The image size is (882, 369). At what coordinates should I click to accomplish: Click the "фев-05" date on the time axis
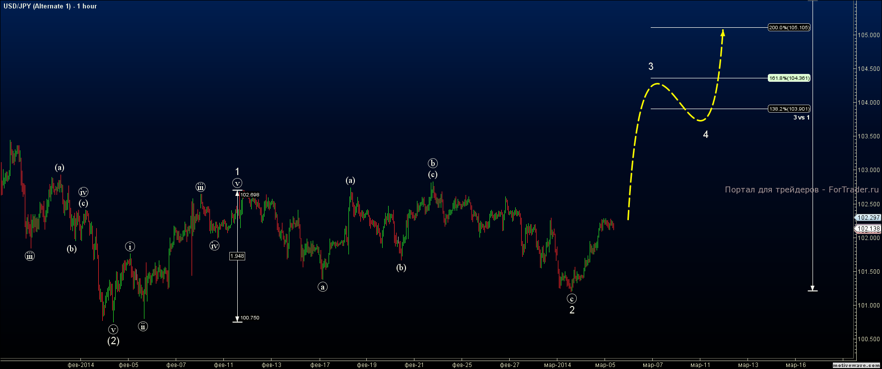click(x=129, y=365)
